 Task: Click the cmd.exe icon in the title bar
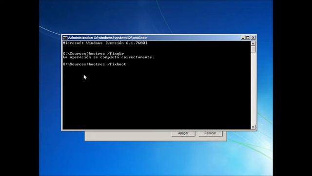click(65, 38)
